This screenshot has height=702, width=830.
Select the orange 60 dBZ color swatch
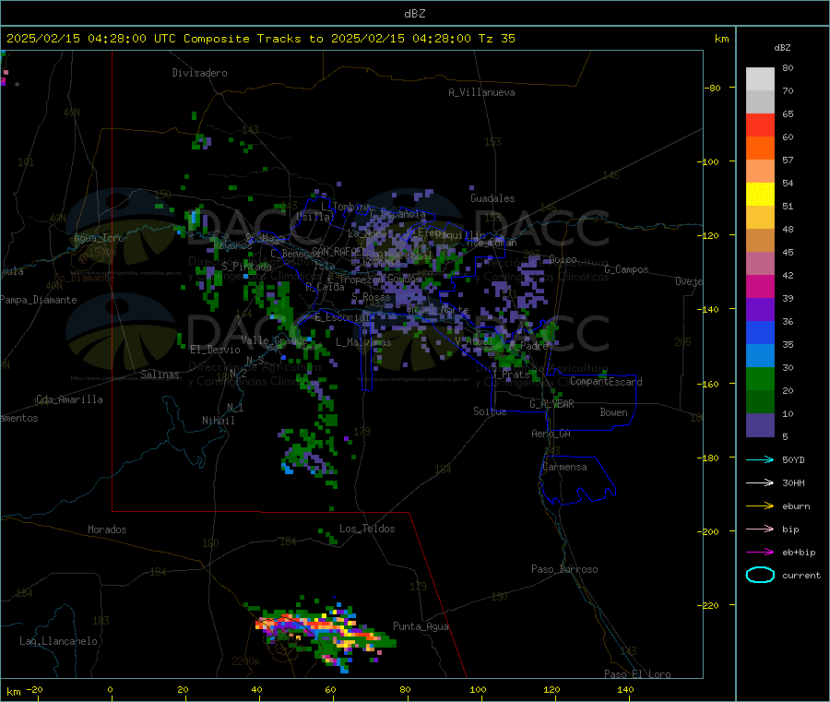point(760,149)
